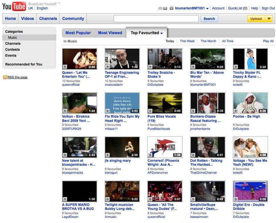Click the Search button
The height and width of the screenshot is (223, 276).
pyautogui.click(x=209, y=19)
